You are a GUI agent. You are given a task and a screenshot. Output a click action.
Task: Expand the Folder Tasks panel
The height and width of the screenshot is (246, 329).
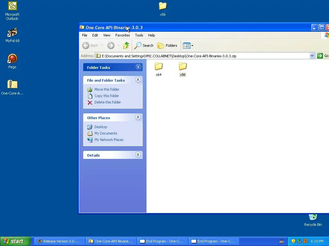coord(138,67)
